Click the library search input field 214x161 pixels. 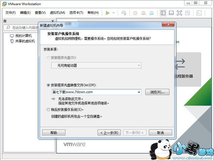tap(25, 28)
